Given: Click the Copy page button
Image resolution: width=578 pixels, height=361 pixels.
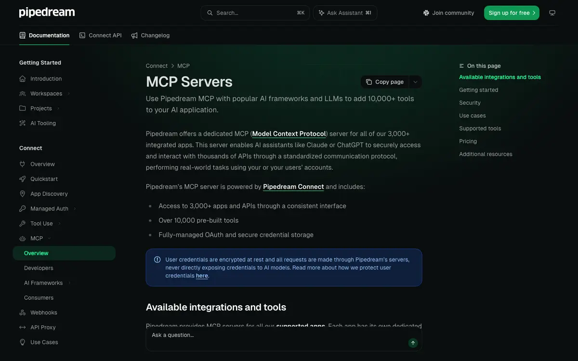Looking at the screenshot, I should click(385, 82).
